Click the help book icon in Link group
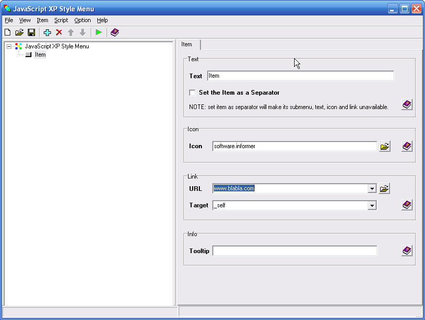425x320 pixels. tap(407, 205)
